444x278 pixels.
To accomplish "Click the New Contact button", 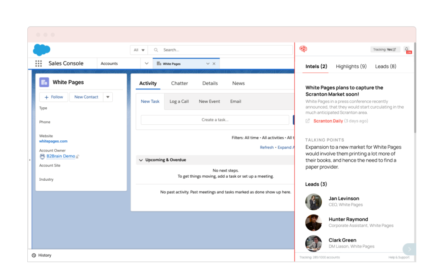I will point(86,97).
